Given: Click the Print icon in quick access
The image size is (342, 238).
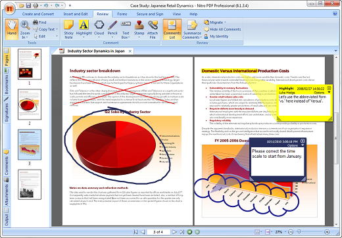Looking at the screenshot, I should (x=36, y=5).
